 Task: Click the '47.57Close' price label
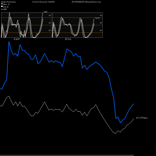pyautogui.click(x=142, y=118)
